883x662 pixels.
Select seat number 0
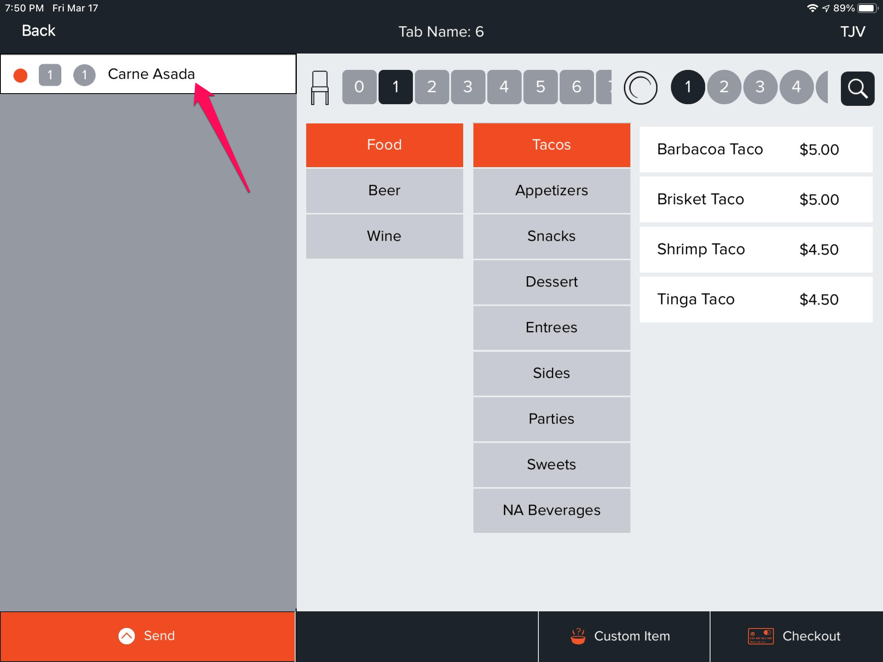(x=359, y=87)
